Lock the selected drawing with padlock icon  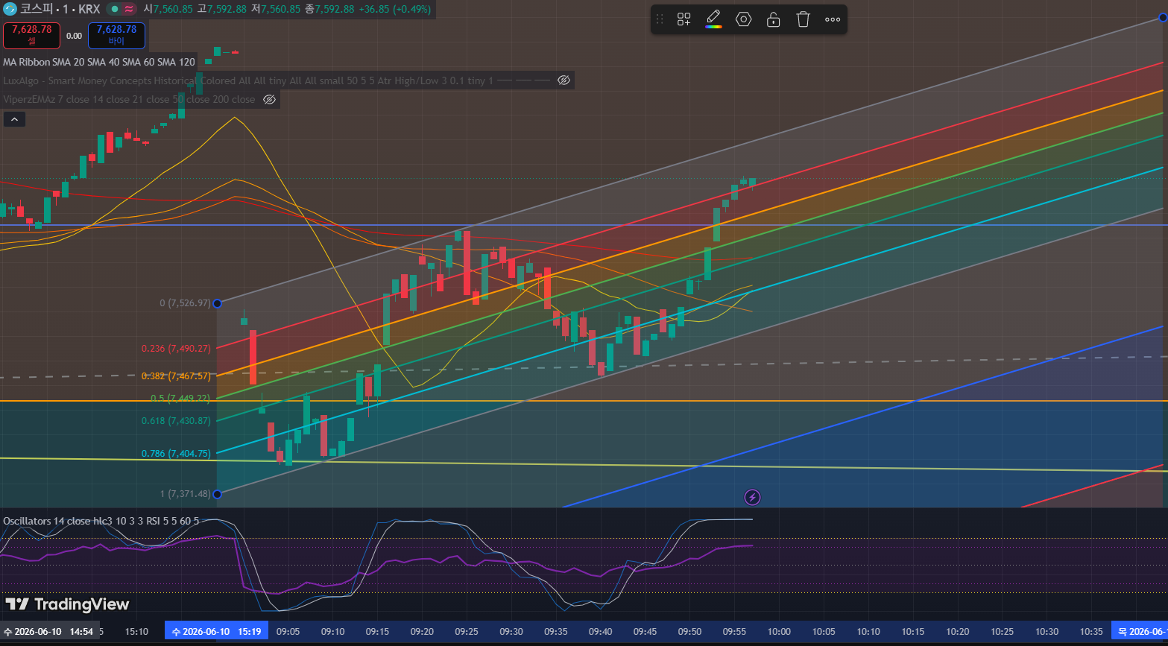coord(773,19)
